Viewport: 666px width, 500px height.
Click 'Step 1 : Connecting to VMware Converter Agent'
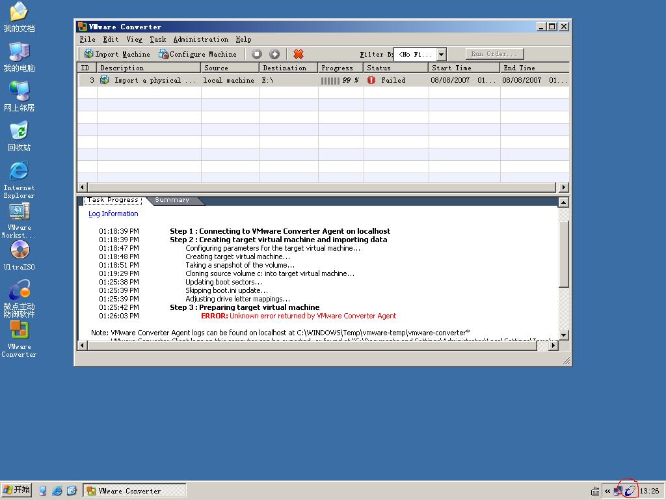tap(280, 231)
